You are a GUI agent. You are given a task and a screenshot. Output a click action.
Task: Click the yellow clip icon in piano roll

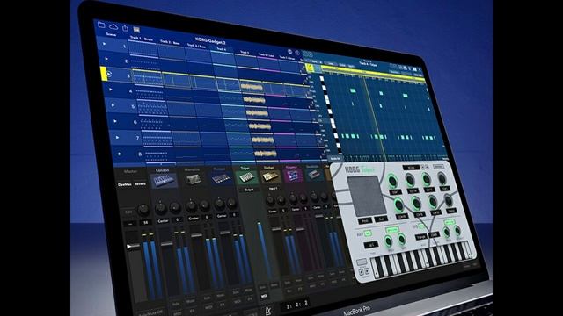point(309,67)
